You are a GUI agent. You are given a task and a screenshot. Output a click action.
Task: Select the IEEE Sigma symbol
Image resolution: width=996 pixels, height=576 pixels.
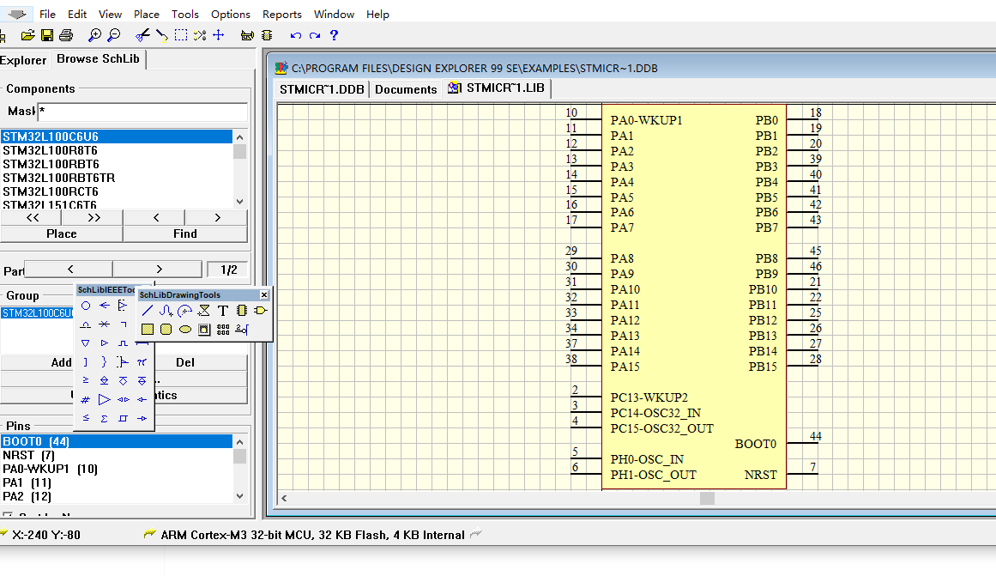click(x=104, y=418)
